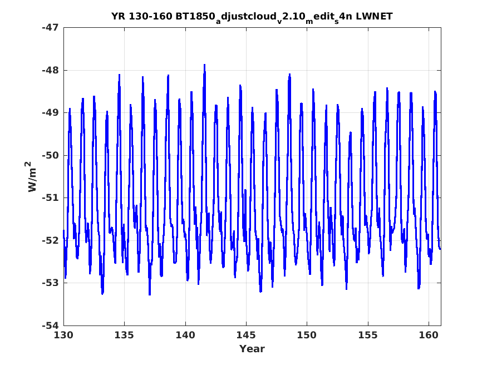This screenshot has height=365, width=487.
Task: Click the x-axis tick label 135
Action: pyautogui.click(x=124, y=336)
